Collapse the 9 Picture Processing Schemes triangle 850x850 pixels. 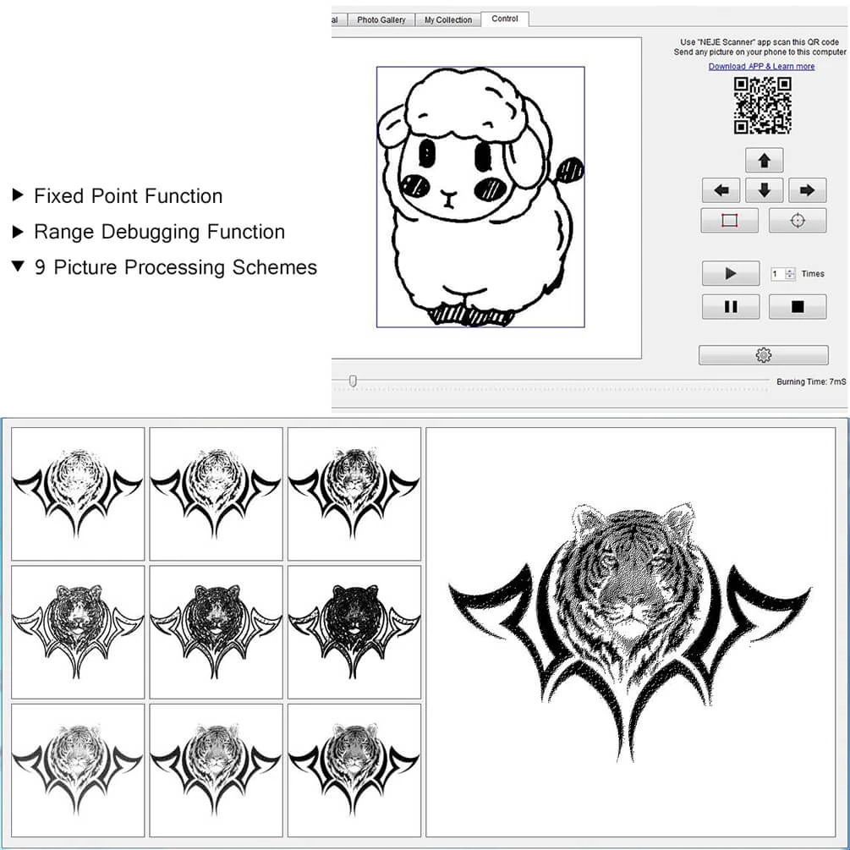[x=18, y=266]
